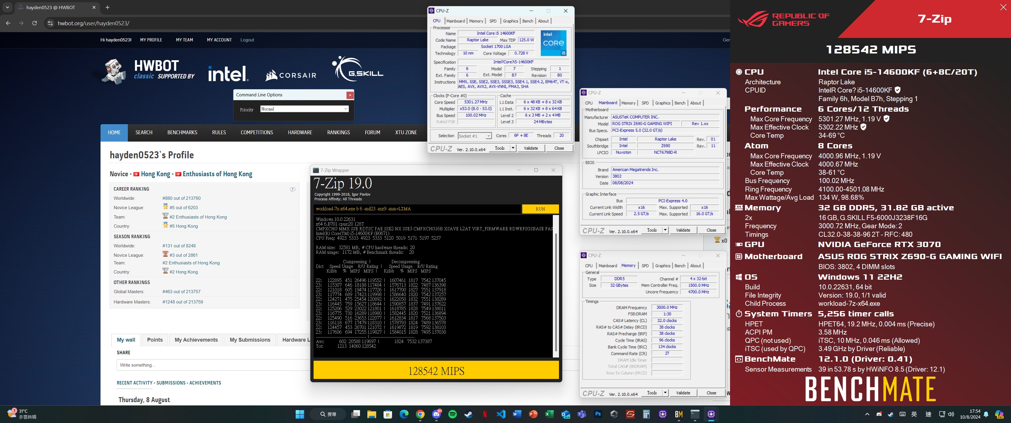The height and width of the screenshot is (423, 1011).
Task: Open Photoshop from the taskbar
Action: click(x=598, y=414)
